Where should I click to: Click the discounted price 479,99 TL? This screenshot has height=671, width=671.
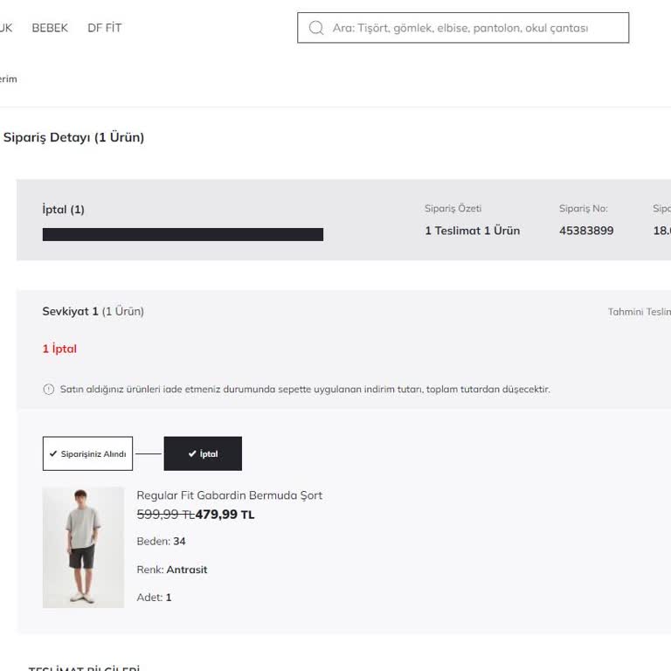coord(225,515)
